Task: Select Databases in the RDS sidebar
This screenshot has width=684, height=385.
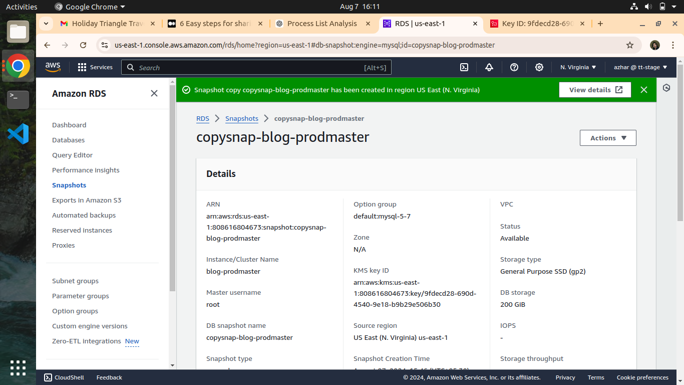Action: coord(68,140)
